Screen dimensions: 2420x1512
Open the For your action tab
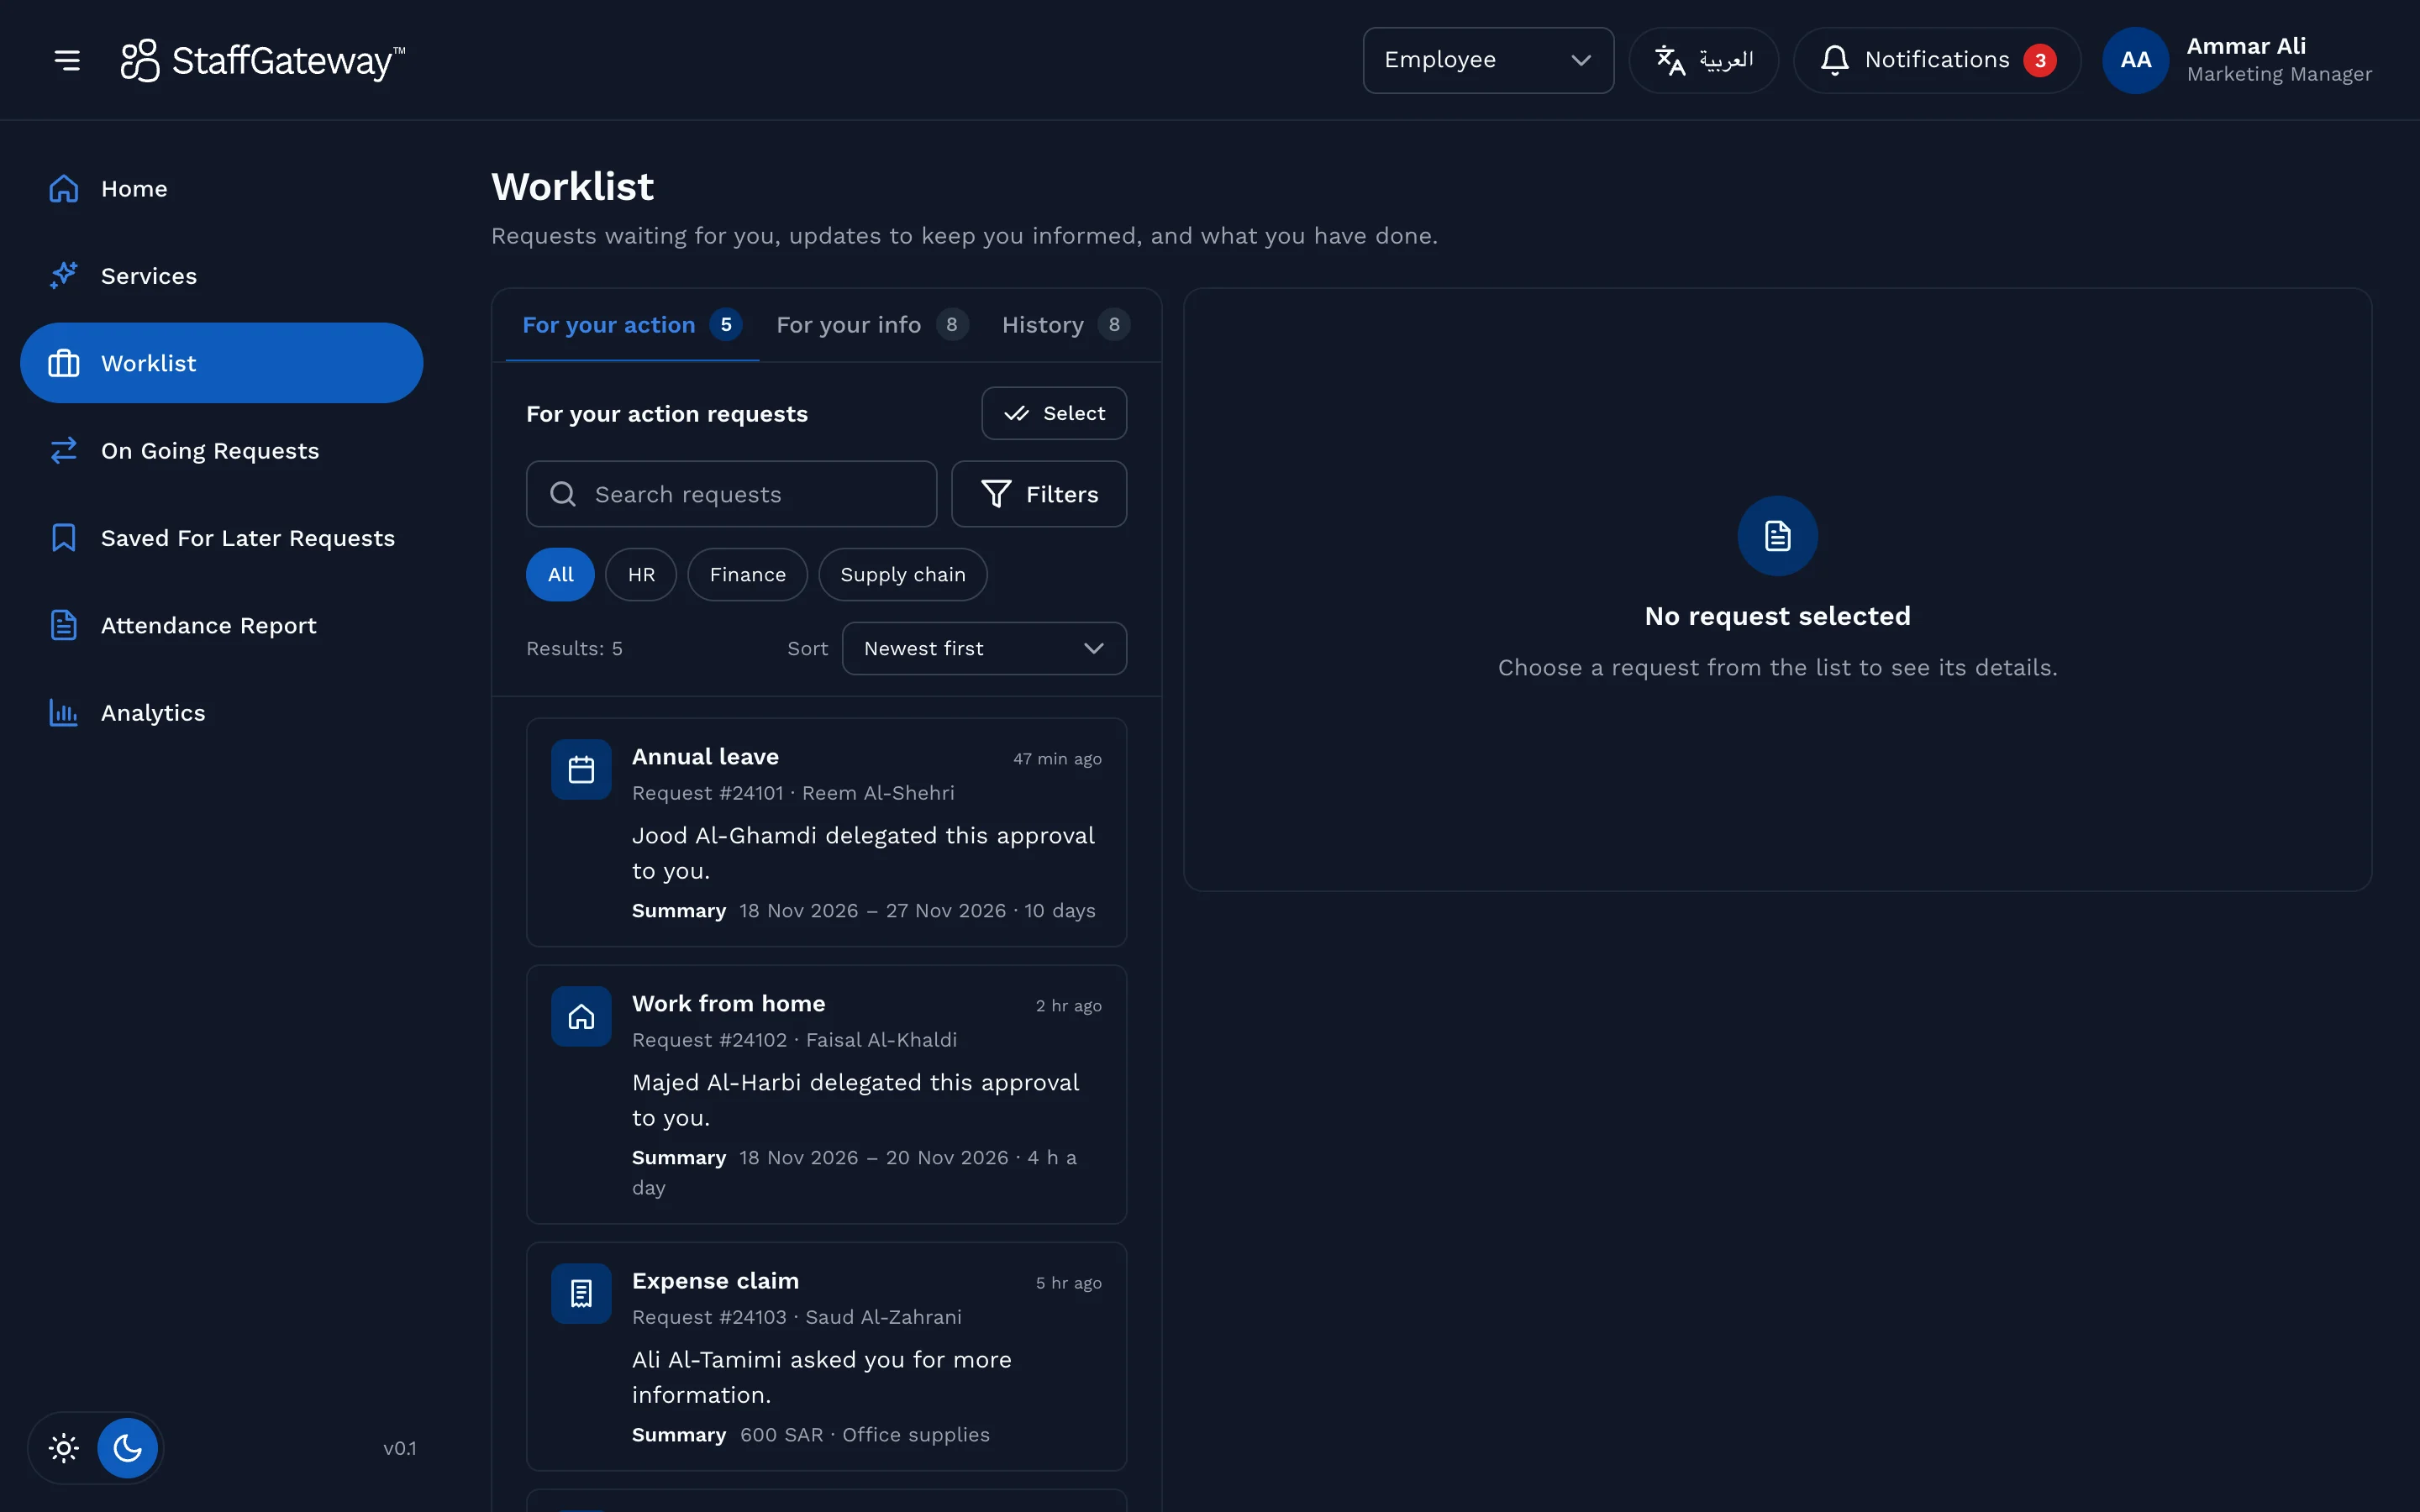click(x=632, y=325)
